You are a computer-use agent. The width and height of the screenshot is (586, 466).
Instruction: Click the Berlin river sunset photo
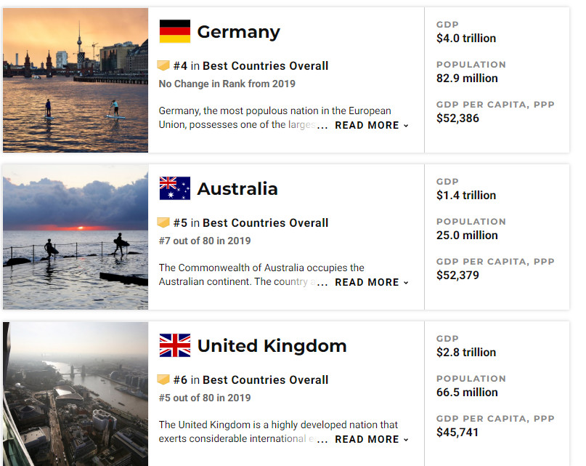(76, 80)
